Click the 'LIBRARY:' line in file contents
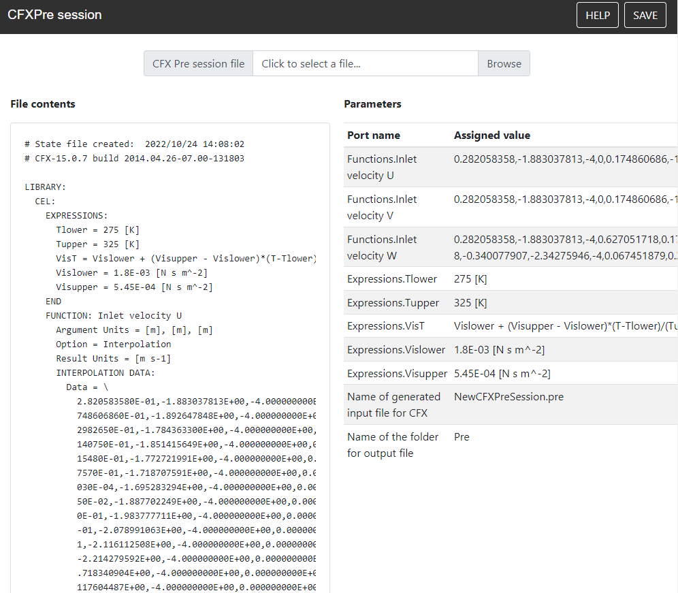 45,187
